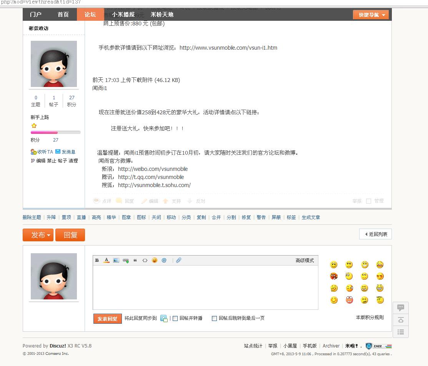Insert a code block
The image size is (428, 366).
click(x=145, y=260)
